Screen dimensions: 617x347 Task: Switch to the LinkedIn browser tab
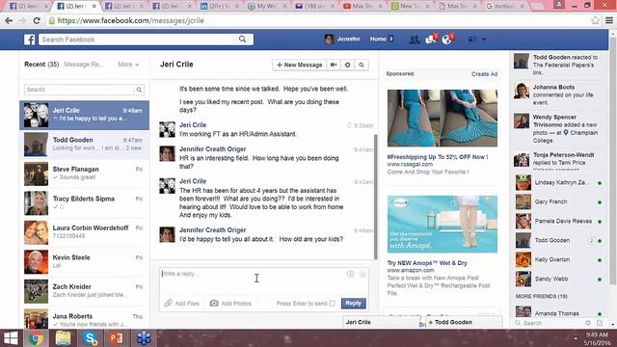(x=219, y=6)
